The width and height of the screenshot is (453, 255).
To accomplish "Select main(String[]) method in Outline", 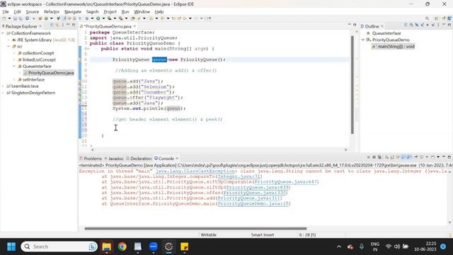I will tap(394, 47).
